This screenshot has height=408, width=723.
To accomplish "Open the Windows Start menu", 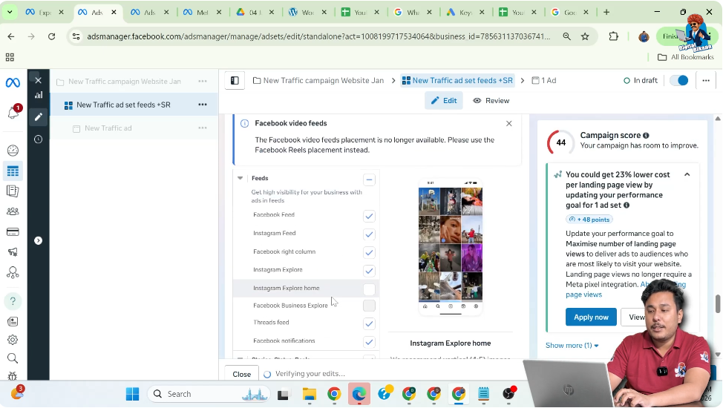I will [x=132, y=394].
